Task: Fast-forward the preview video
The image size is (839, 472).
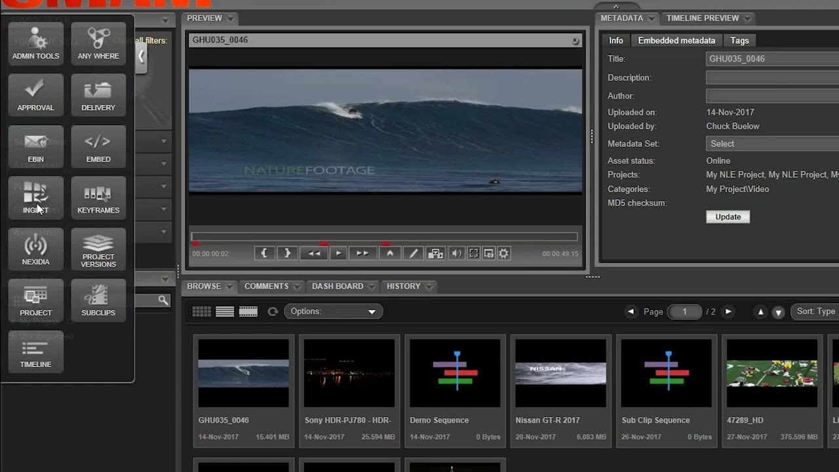Action: tap(362, 253)
